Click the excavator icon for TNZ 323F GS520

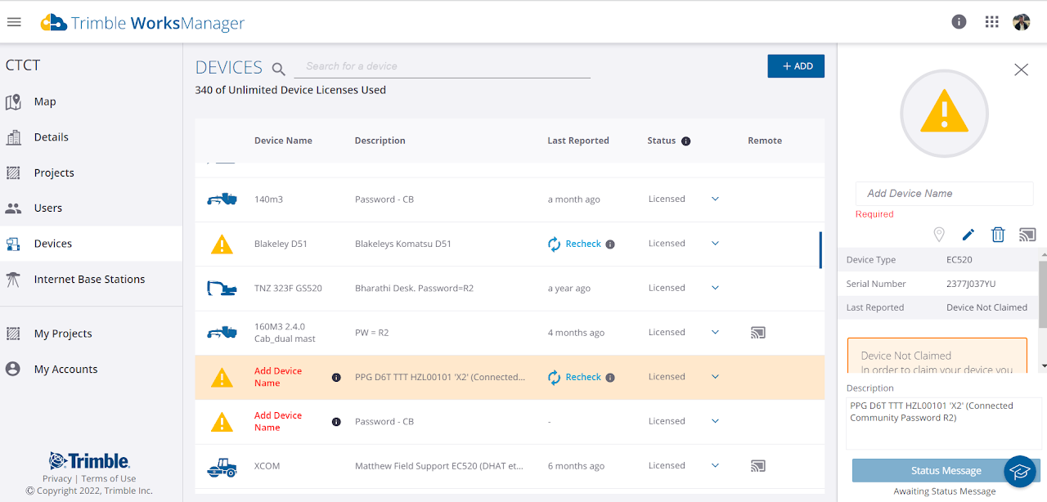(222, 288)
